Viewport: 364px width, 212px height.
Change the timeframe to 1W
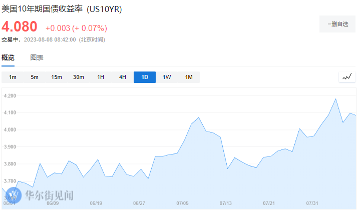click(x=167, y=77)
